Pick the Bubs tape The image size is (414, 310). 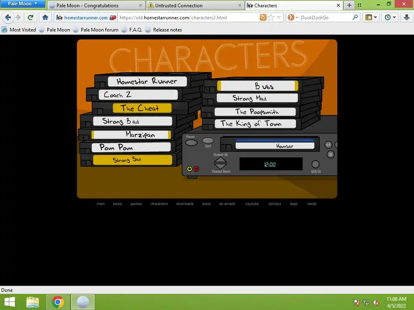point(258,86)
